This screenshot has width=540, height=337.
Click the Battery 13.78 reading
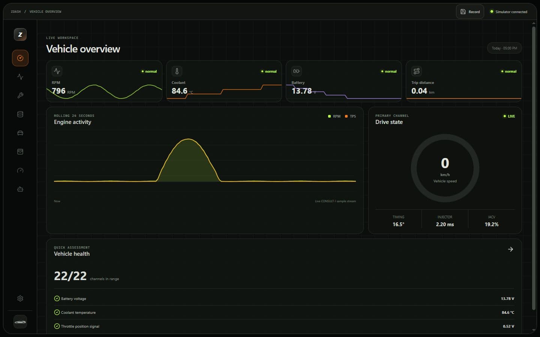301,91
